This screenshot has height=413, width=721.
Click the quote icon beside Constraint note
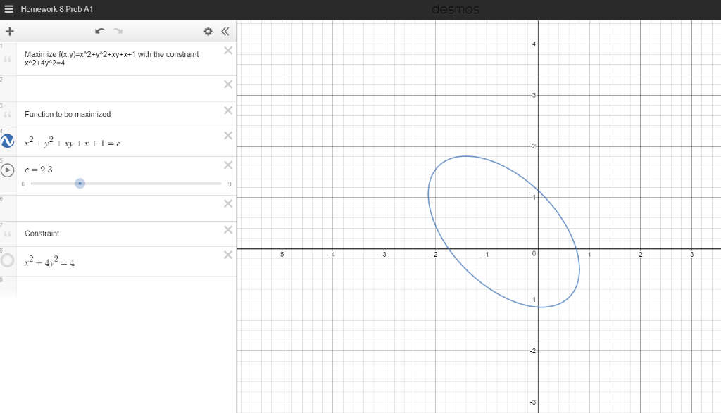(8, 233)
